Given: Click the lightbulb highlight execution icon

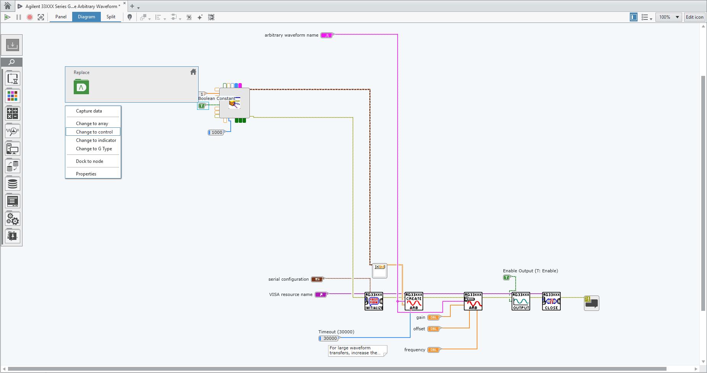Looking at the screenshot, I should pyautogui.click(x=130, y=17).
